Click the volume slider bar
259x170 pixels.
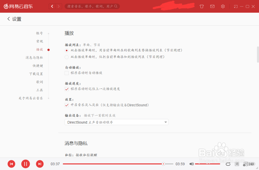(x=207, y=164)
